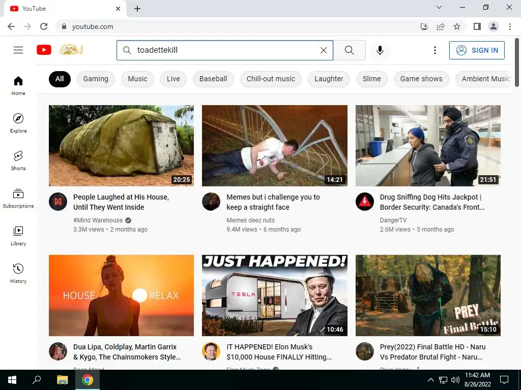Click the Memes deez nuts channel avatar
The width and height of the screenshot is (521, 390).
pos(211,202)
